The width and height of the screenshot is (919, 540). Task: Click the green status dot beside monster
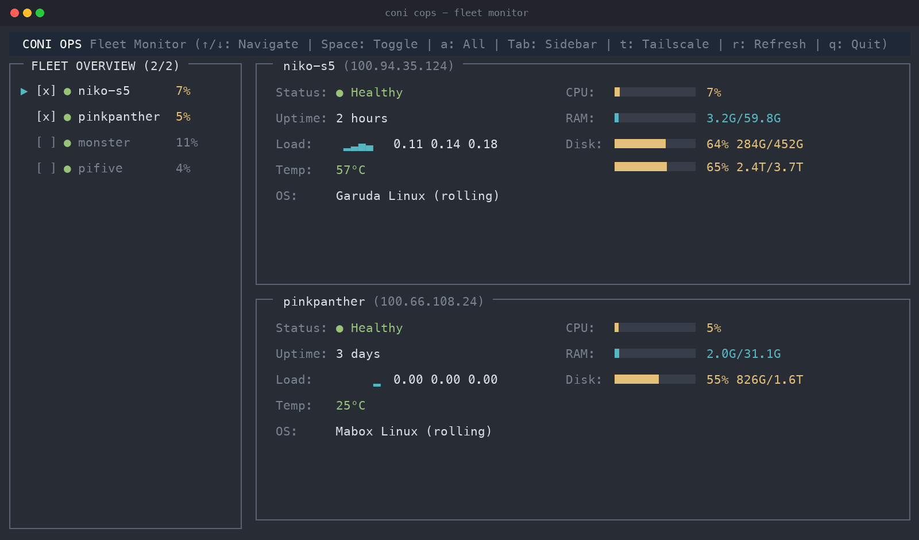[x=67, y=143]
